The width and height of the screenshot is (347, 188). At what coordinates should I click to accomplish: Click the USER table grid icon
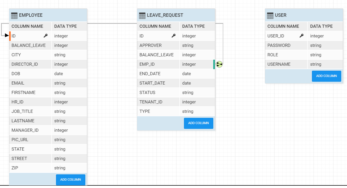(x=270, y=15)
